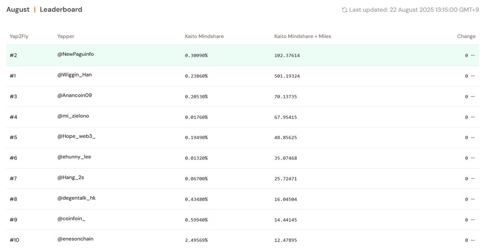
Task: Open the @Wiggin_Han yapper profile
Action: point(75,75)
